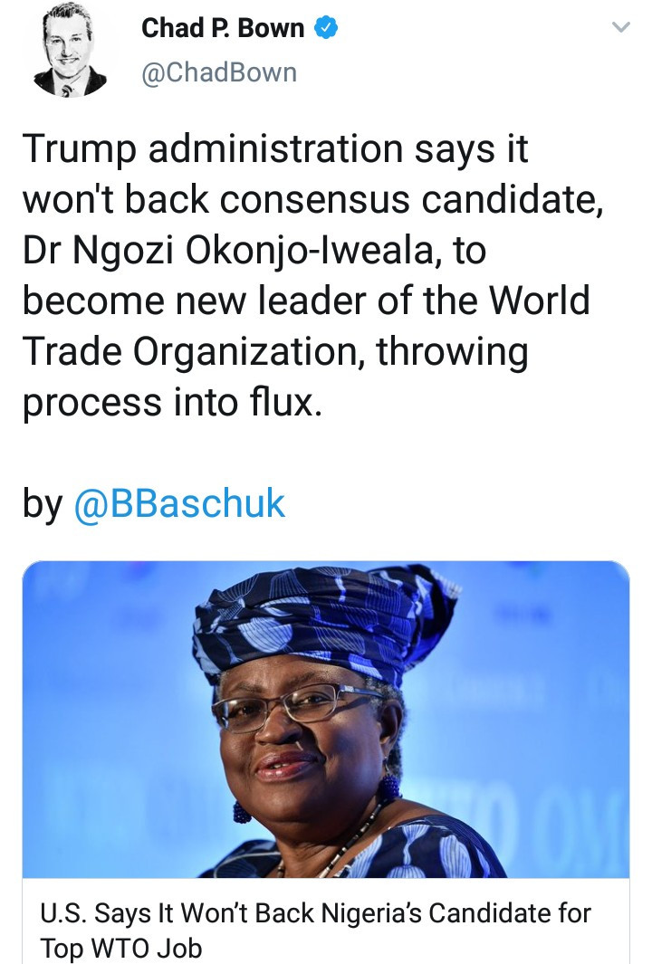
Task: Click the word "by" before the mention
Action: point(42,504)
